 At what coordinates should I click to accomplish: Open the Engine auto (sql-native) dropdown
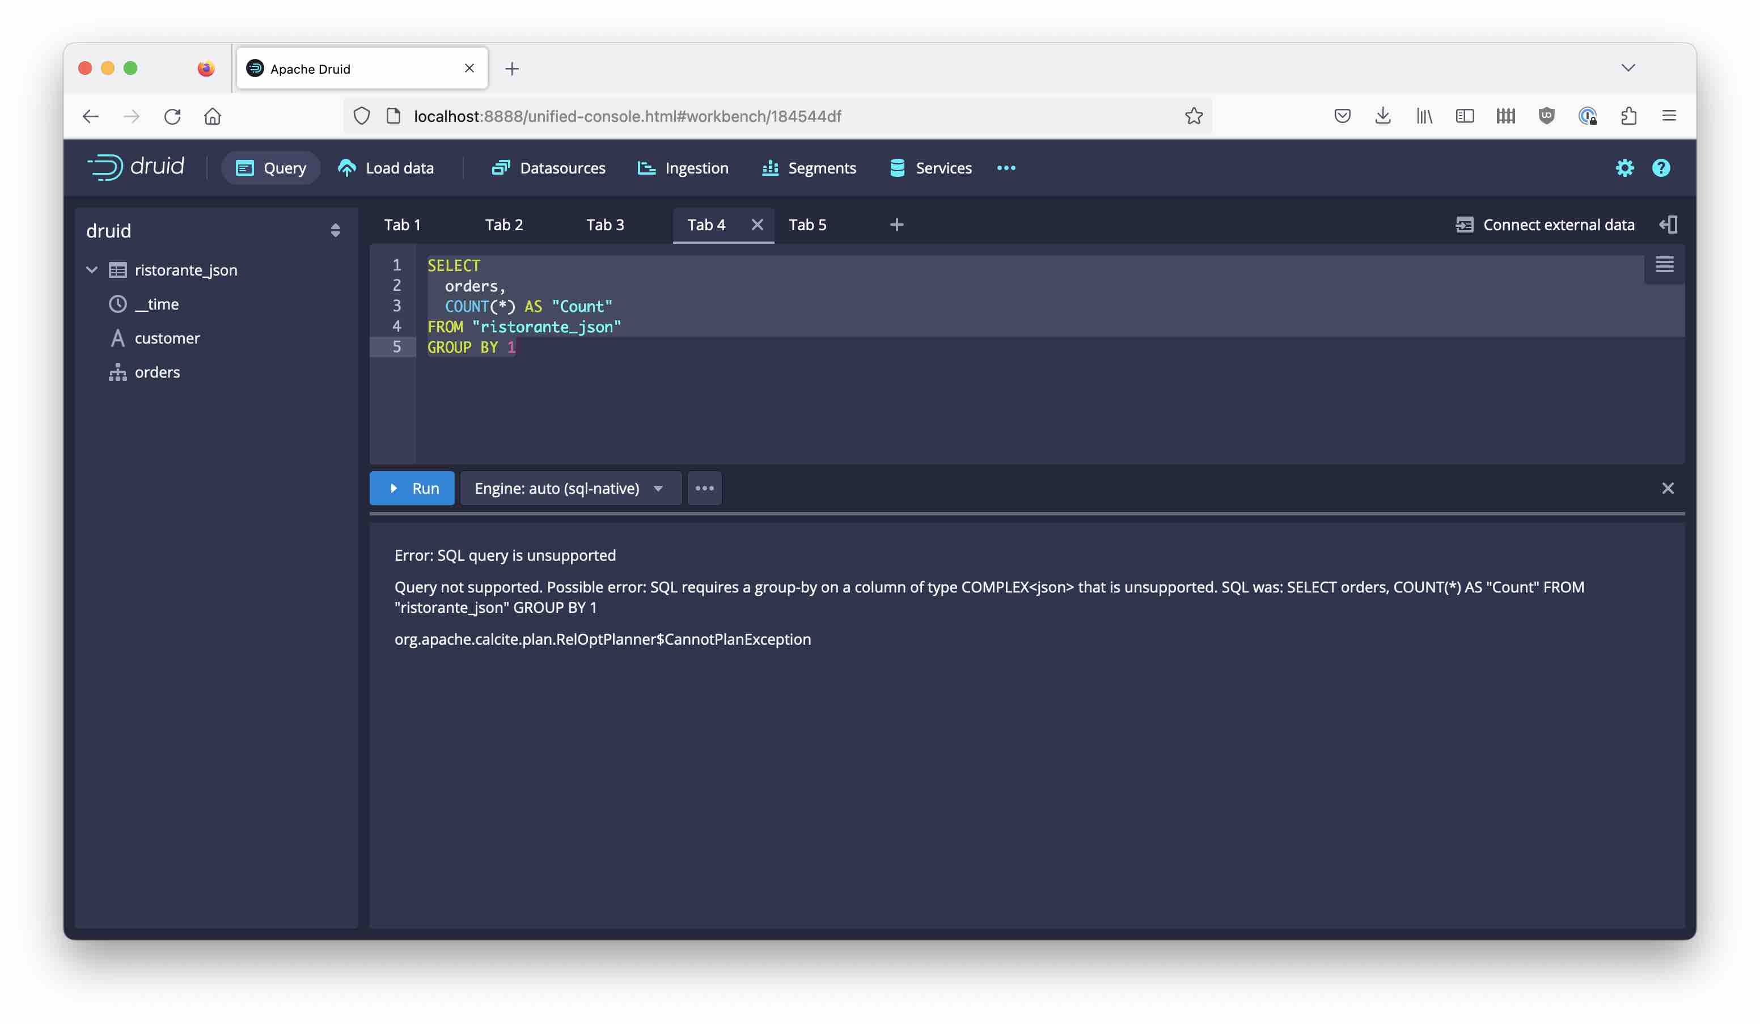click(569, 488)
